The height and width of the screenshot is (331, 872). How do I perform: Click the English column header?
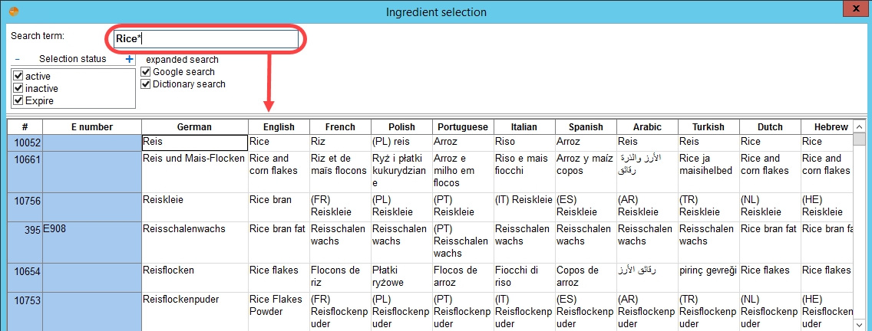(279, 126)
